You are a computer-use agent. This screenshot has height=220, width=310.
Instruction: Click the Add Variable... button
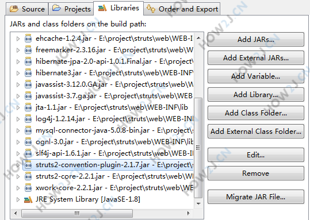(256, 76)
